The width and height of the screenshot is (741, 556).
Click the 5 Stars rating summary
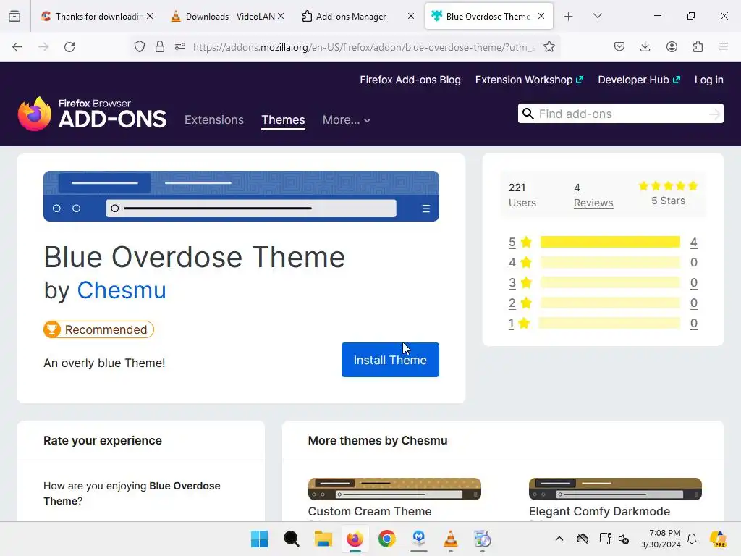[x=668, y=193]
